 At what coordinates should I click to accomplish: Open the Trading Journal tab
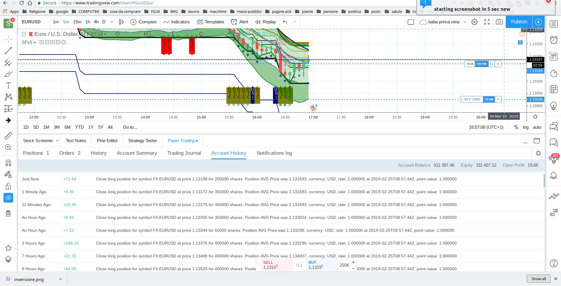click(x=184, y=153)
